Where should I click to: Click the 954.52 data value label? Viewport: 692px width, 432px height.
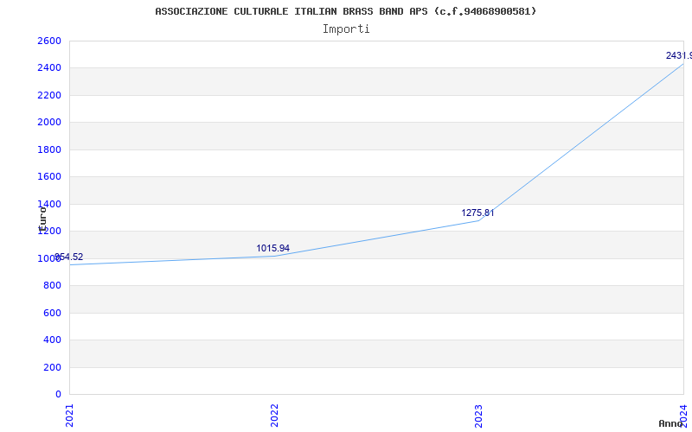tap(69, 257)
